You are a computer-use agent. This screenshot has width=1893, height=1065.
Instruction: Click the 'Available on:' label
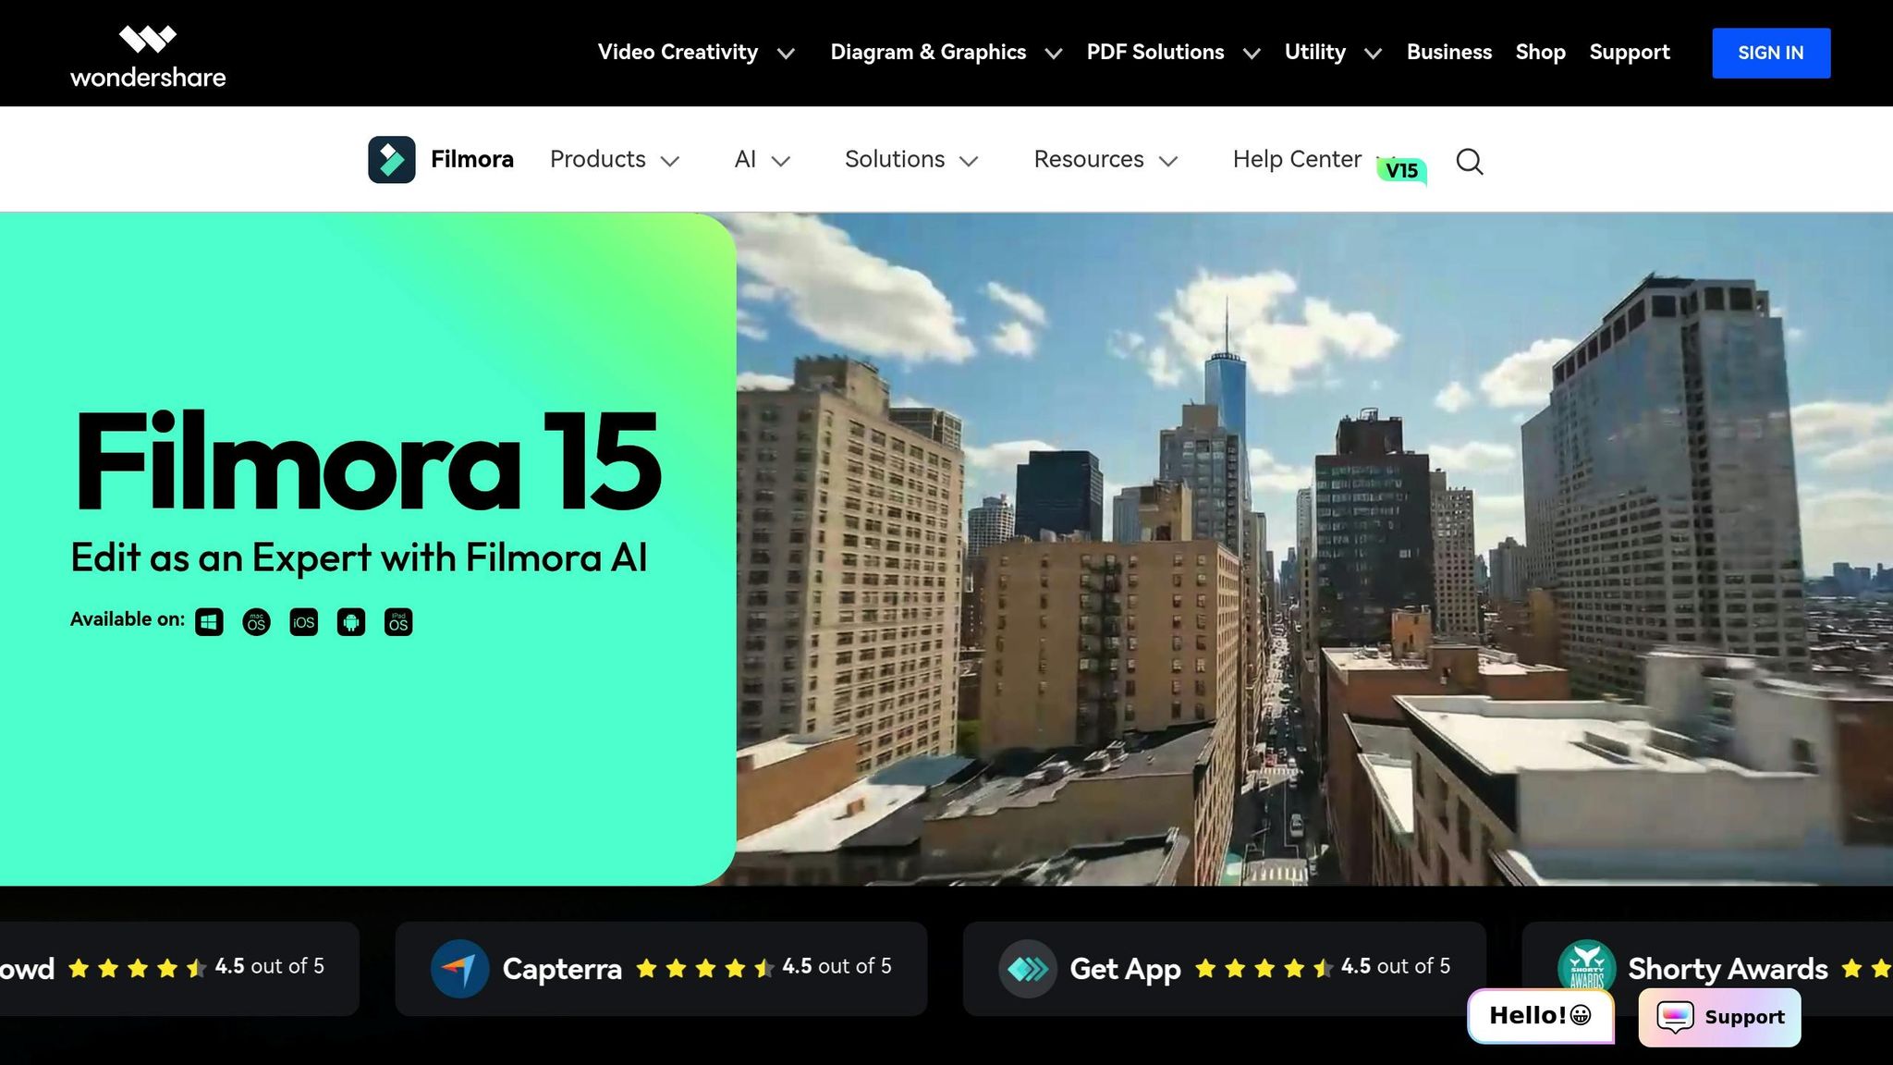[x=128, y=619]
